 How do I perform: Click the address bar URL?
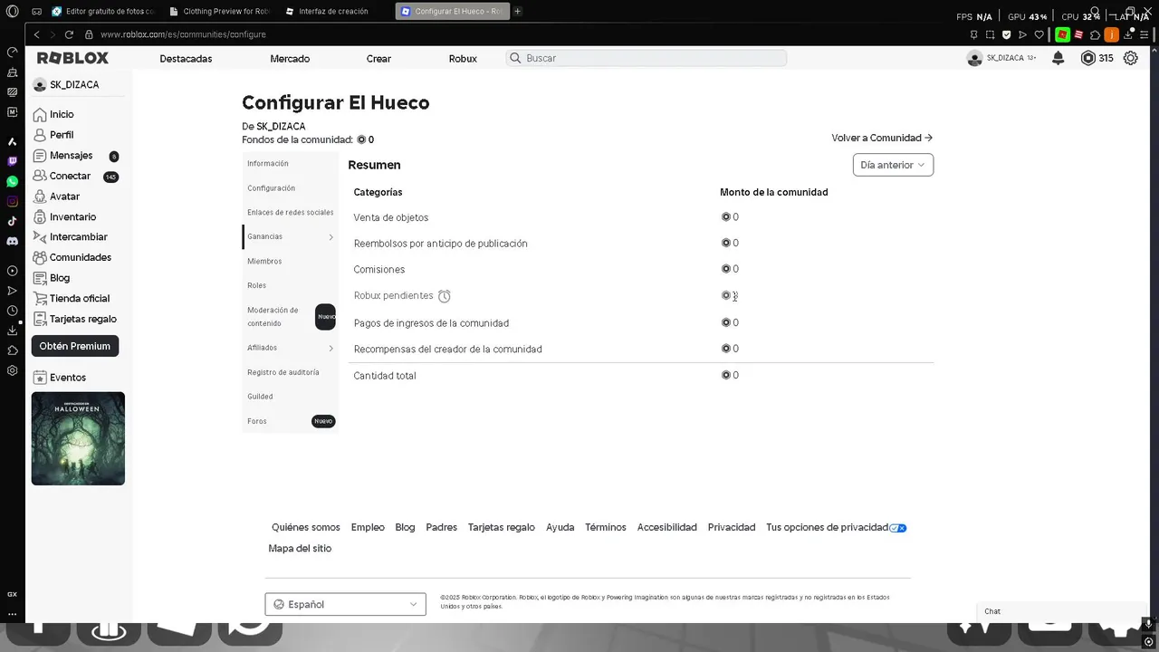[183, 34]
